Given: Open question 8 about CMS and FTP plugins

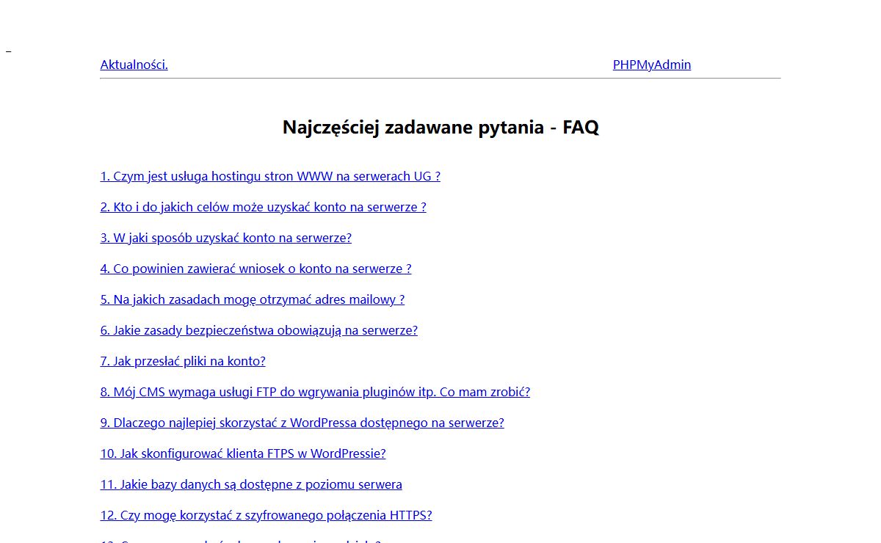Looking at the screenshot, I should pyautogui.click(x=315, y=392).
